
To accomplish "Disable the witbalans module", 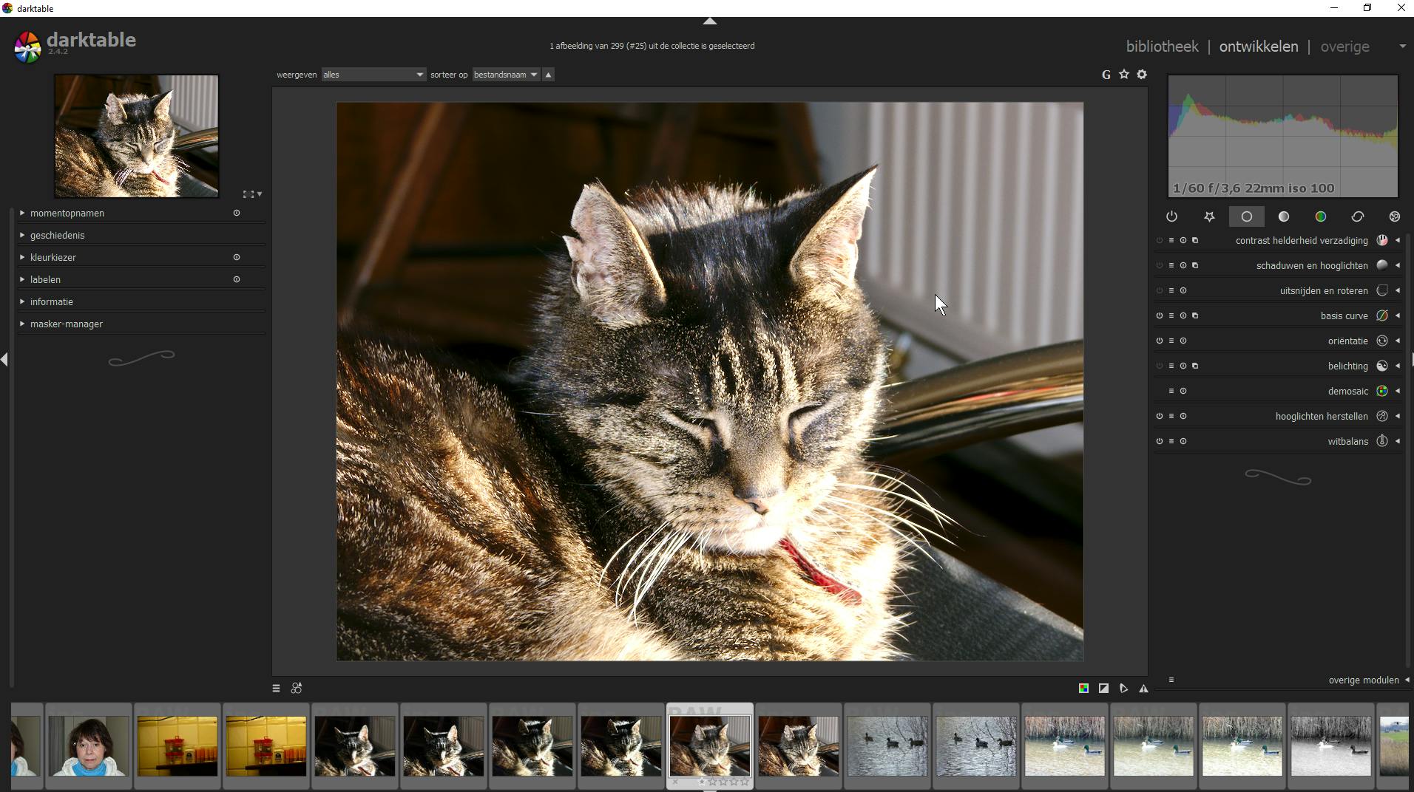I will [1160, 442].
